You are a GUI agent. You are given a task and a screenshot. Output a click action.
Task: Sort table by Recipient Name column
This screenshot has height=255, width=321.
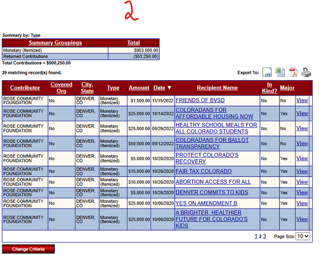click(217, 88)
